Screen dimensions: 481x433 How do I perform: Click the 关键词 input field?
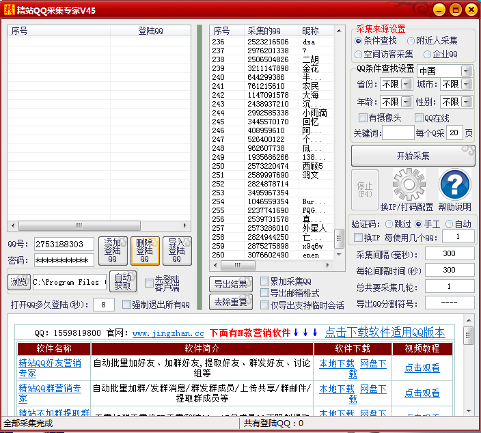coord(398,132)
